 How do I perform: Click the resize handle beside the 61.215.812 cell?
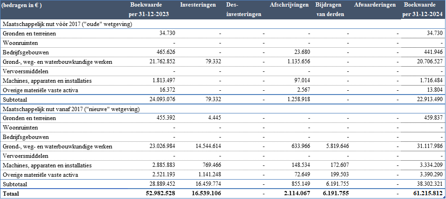tap(444, 197)
